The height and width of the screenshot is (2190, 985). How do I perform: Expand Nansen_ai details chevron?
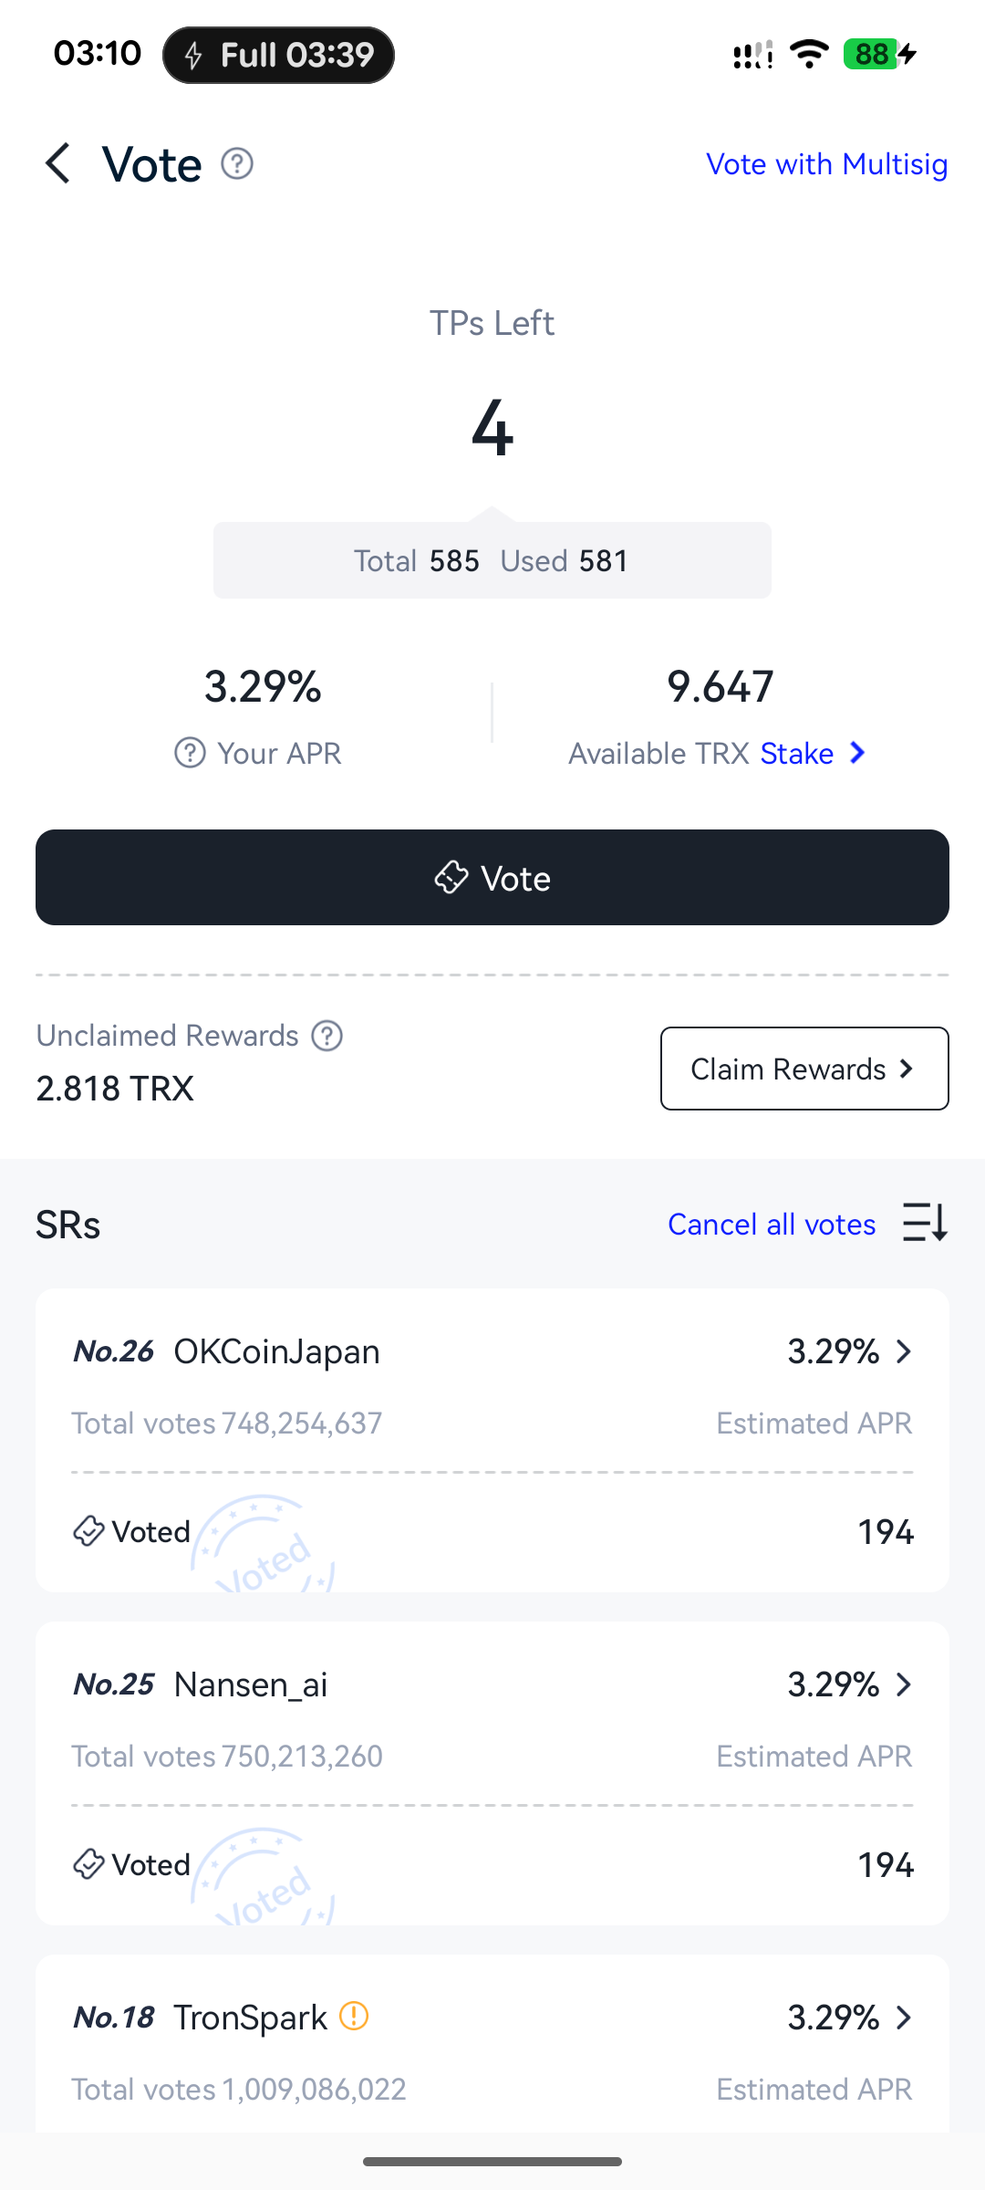click(x=904, y=1684)
